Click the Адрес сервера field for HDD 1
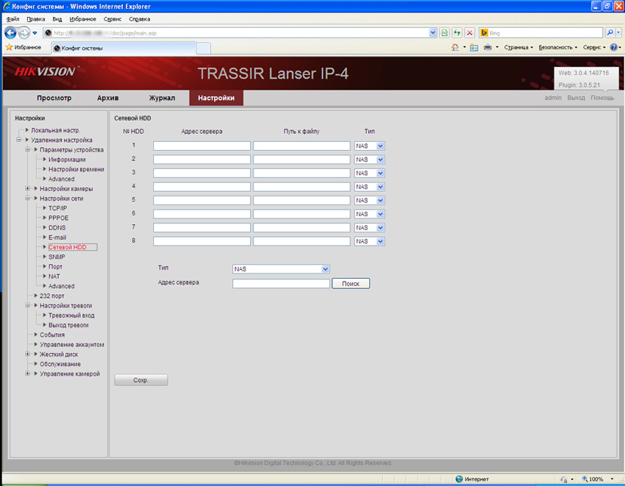Screen dimensions: 625x486 coord(201,146)
